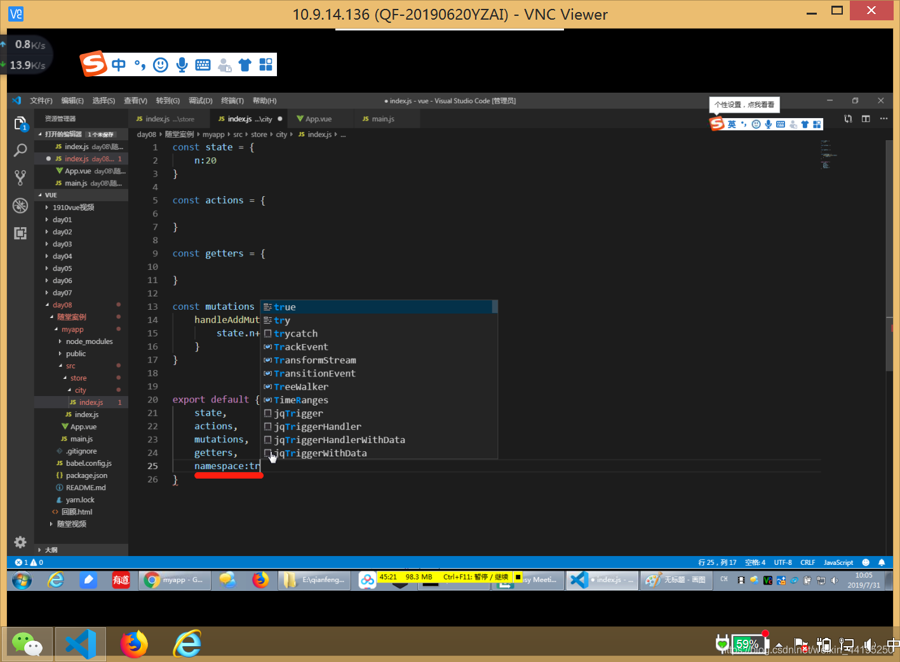900x662 pixels.
Task: Select 'TreeWalker' autocomplete suggestion
Action: pos(379,387)
